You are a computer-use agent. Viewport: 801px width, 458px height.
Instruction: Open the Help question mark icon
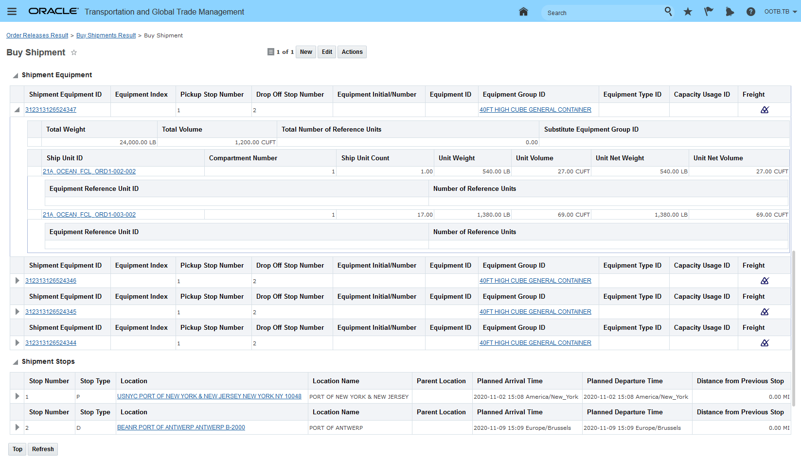click(750, 12)
